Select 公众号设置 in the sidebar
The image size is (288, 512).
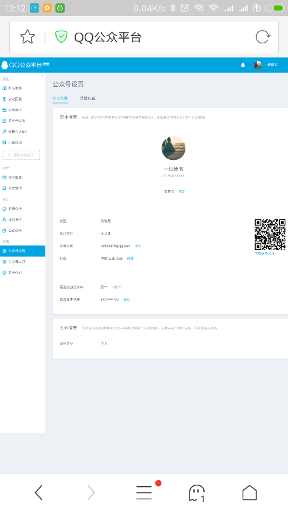pyautogui.click(x=23, y=251)
